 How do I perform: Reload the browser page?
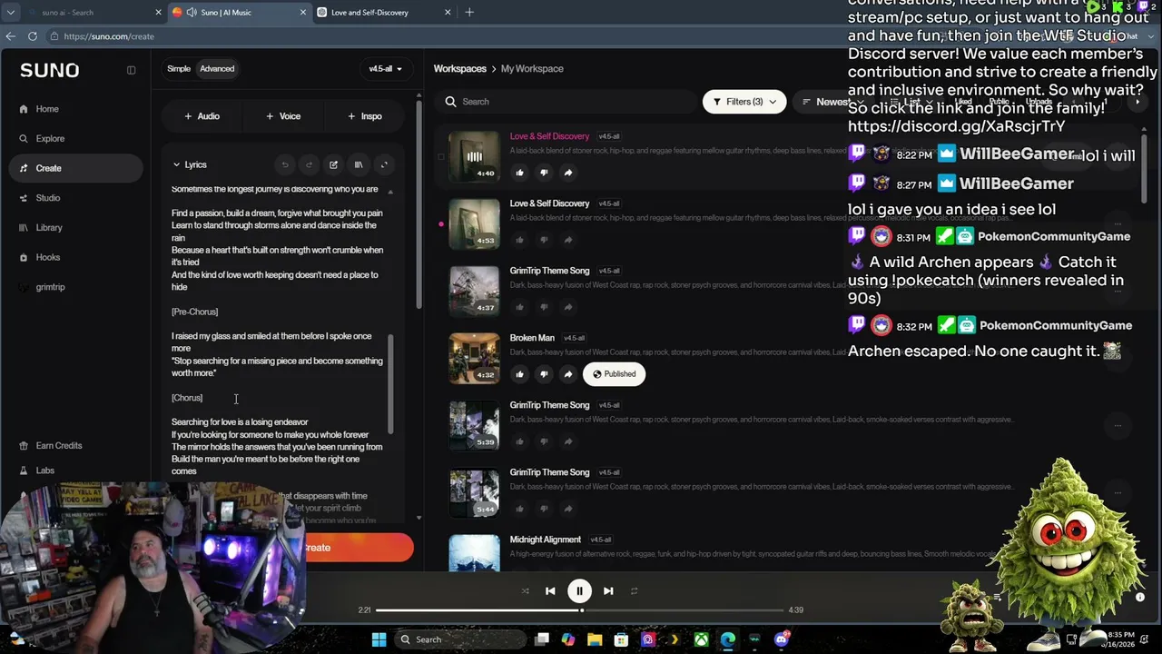coord(33,36)
